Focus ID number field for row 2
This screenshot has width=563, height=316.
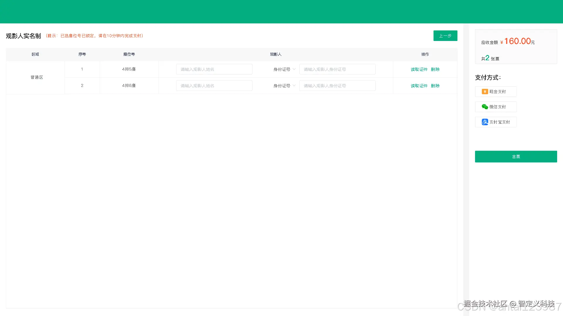pos(337,86)
